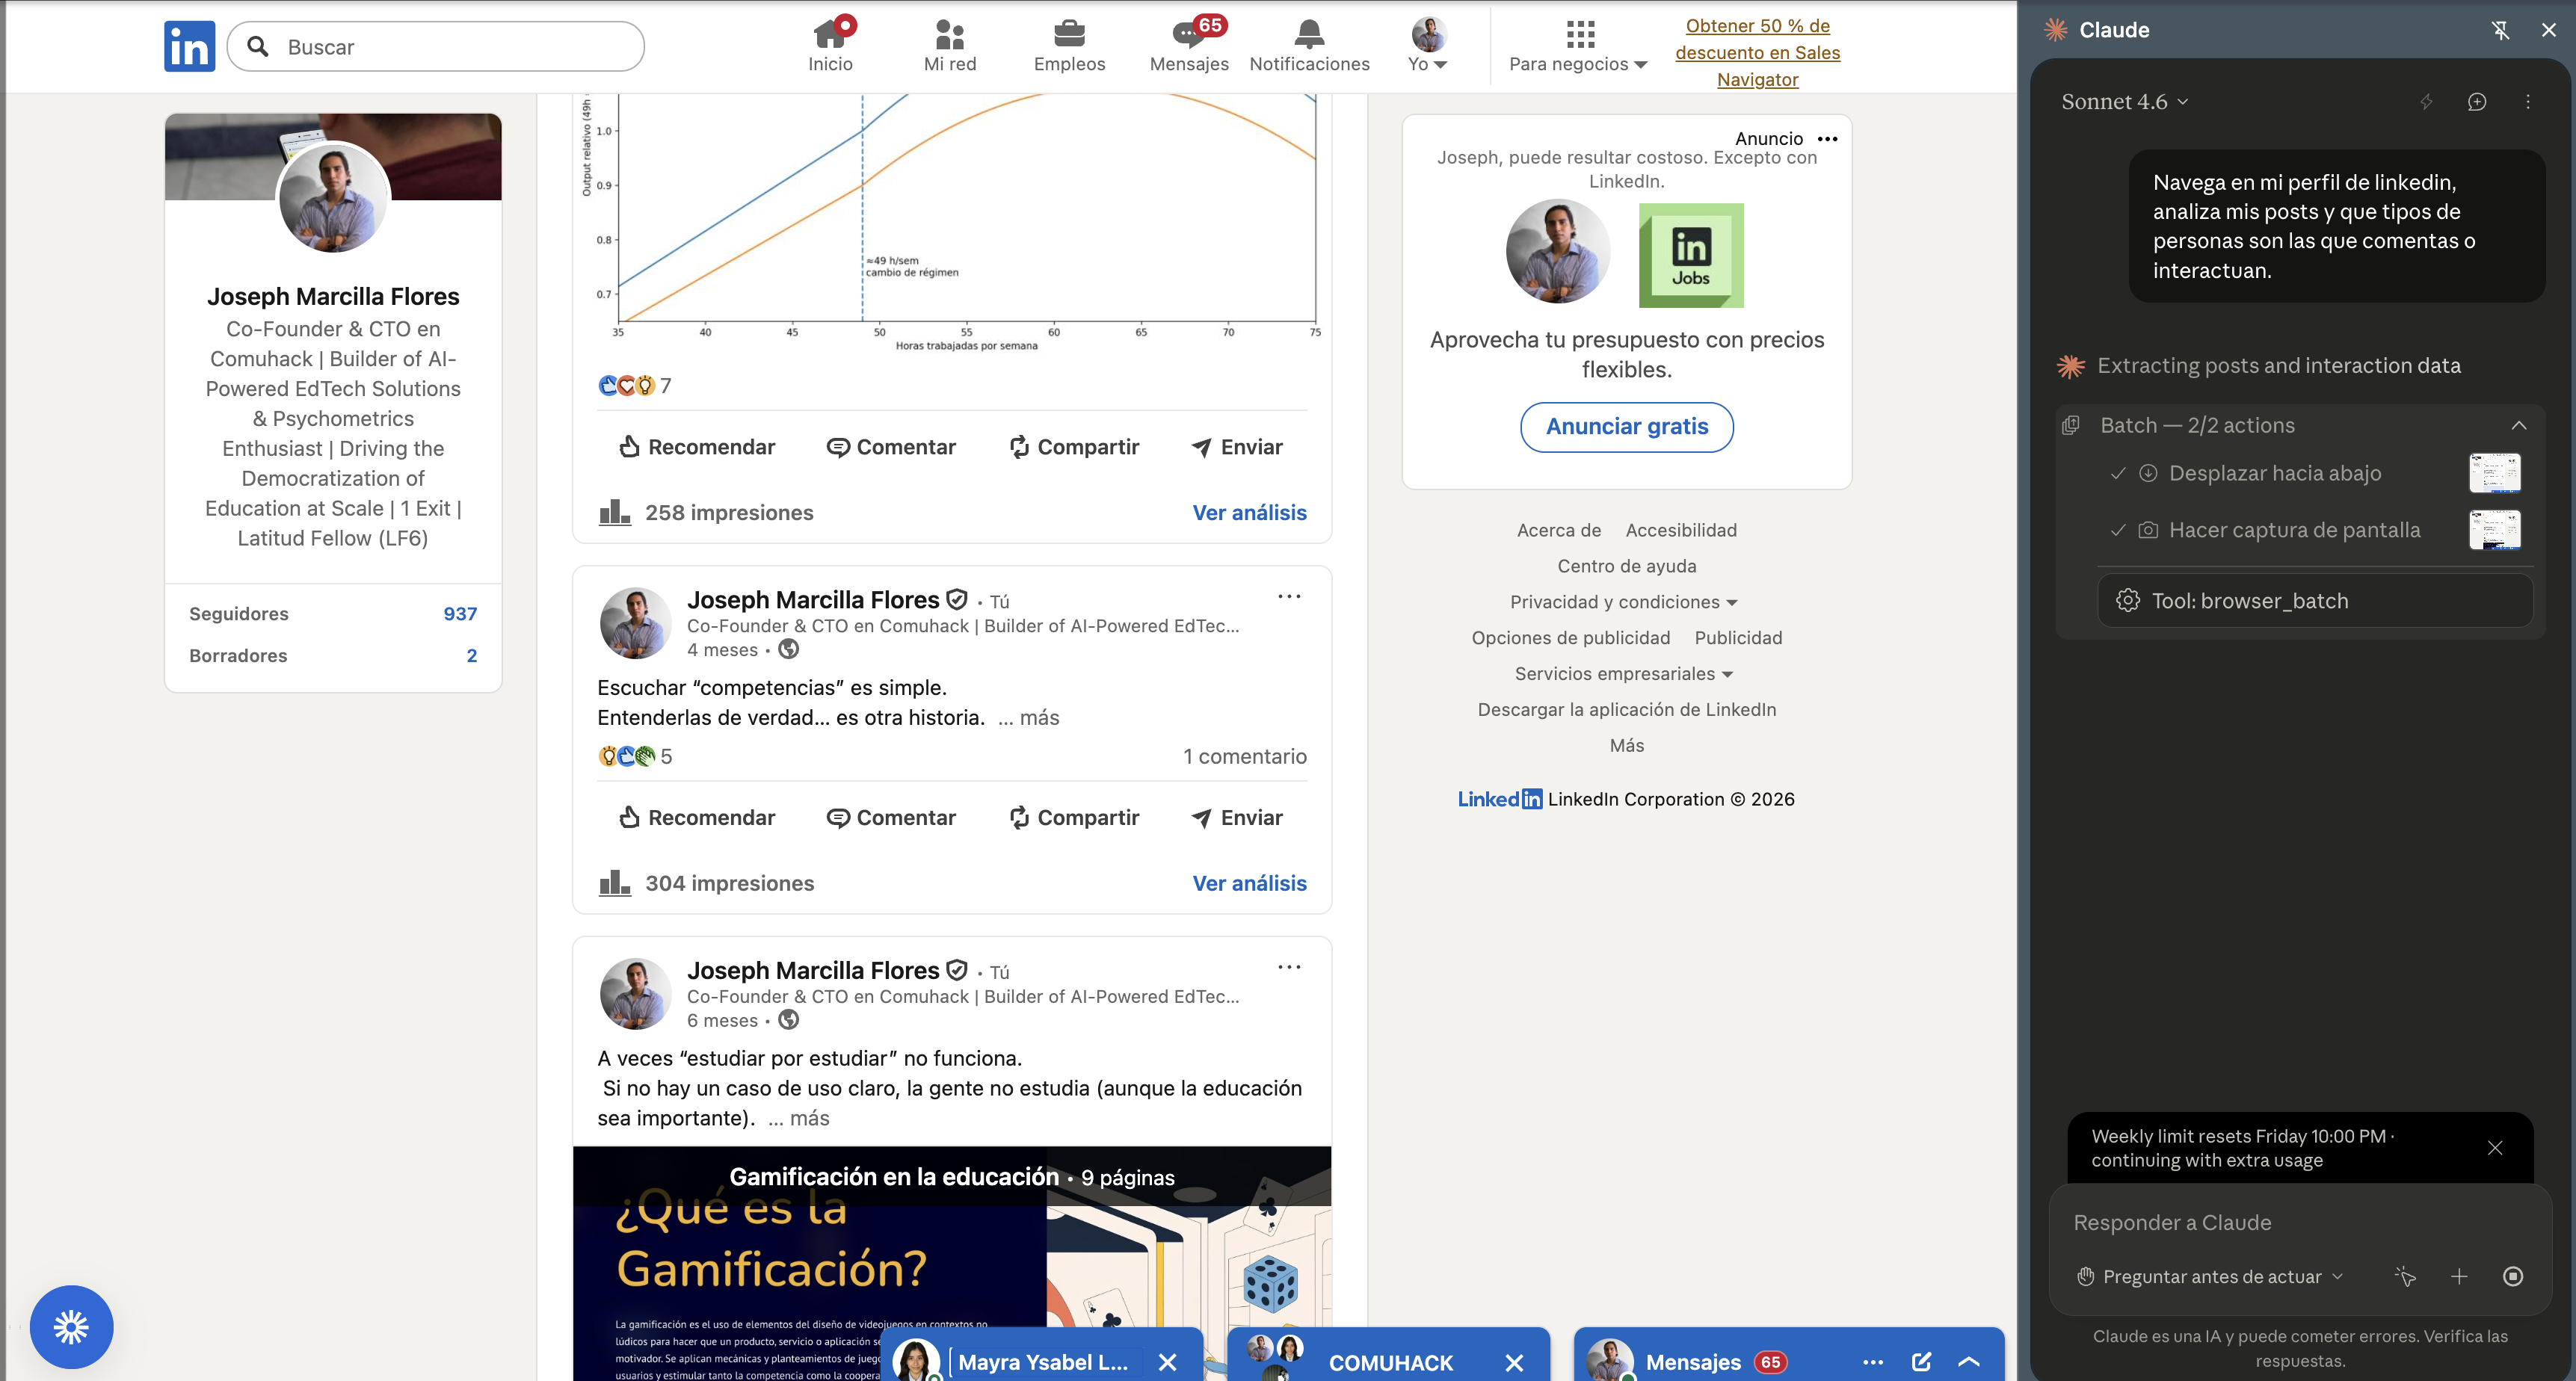Open Descargar la aplicación de LinkedIn link
The height and width of the screenshot is (1381, 2576).
[1626, 710]
